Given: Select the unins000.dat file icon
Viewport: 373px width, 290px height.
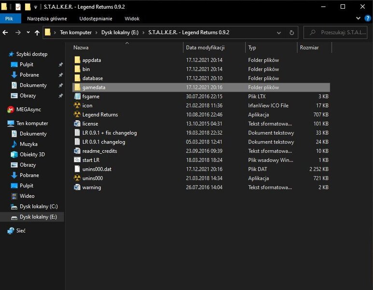Looking at the screenshot, I should [x=77, y=169].
